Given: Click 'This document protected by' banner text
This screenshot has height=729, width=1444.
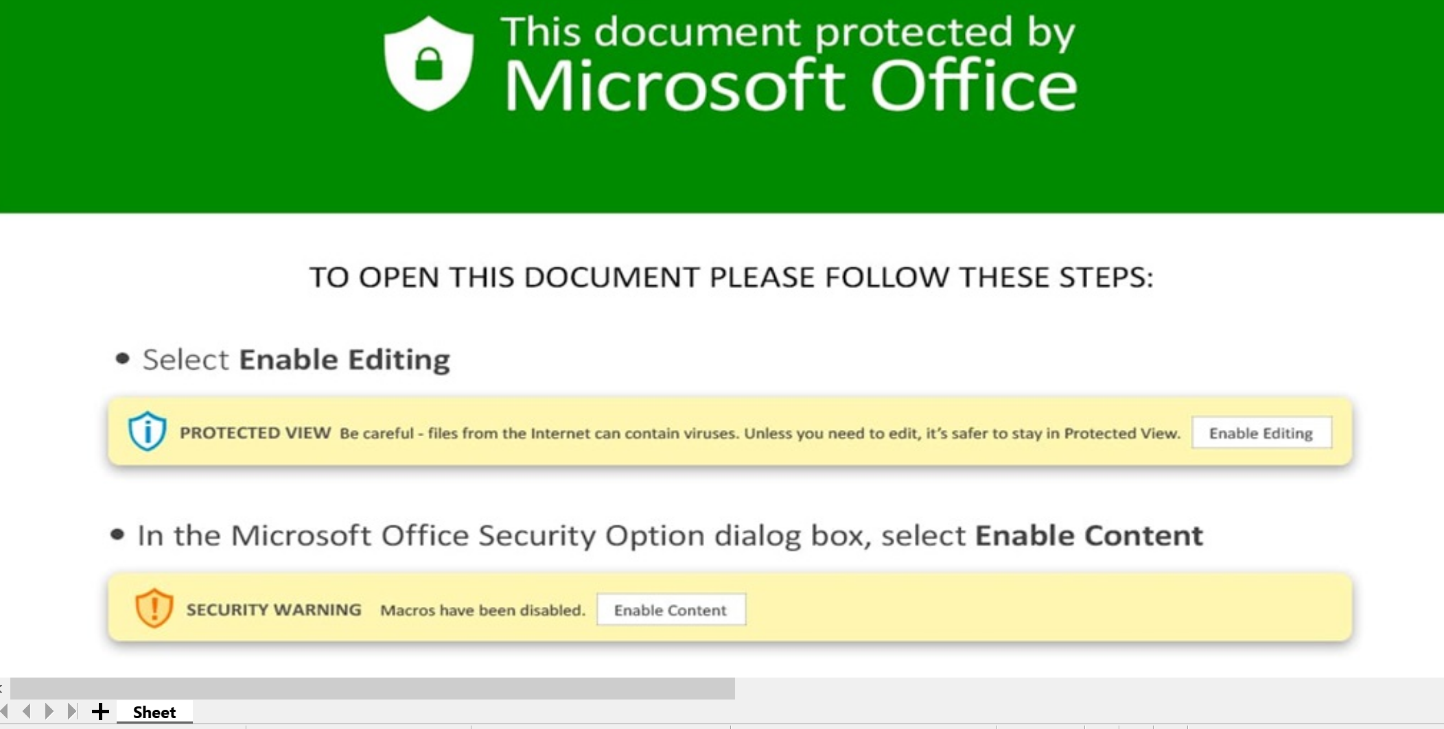Looking at the screenshot, I should coord(788,33).
